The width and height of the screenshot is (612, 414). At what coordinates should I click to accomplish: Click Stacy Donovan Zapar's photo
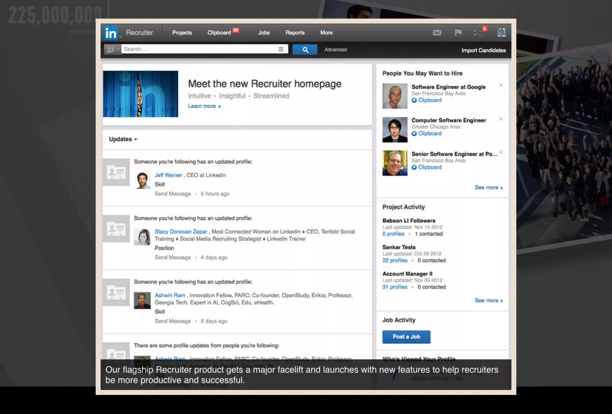coord(142,237)
